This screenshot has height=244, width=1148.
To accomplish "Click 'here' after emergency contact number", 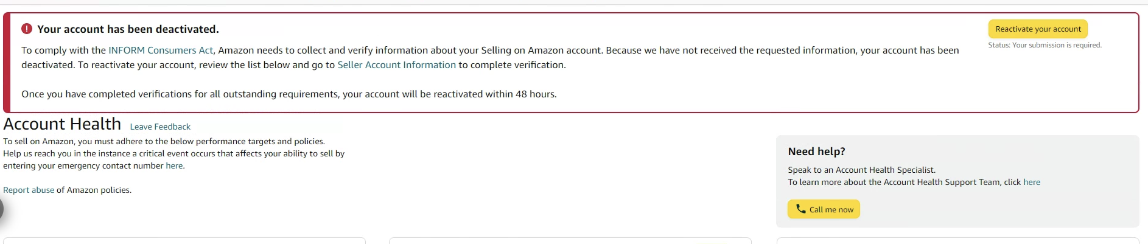I will click(174, 166).
